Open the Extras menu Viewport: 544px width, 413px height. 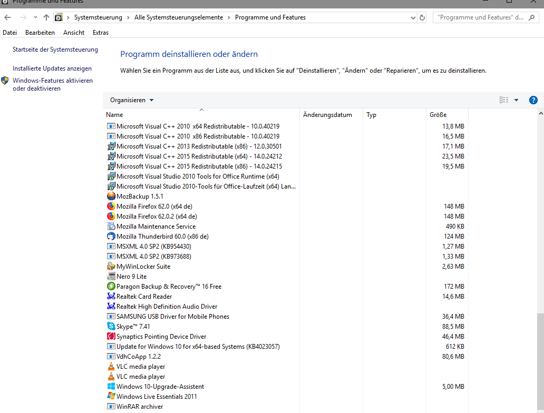[101, 33]
